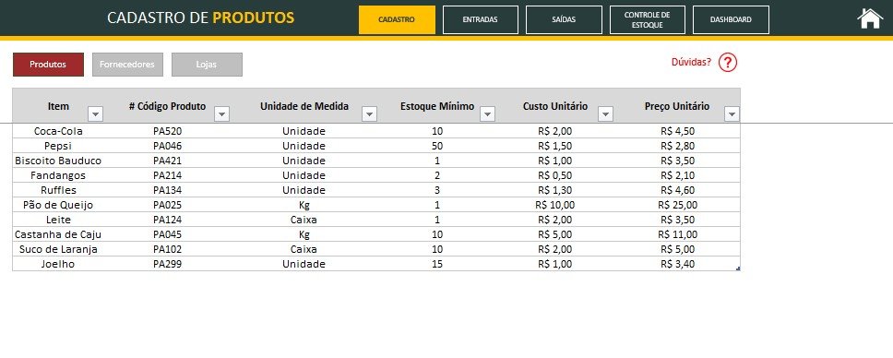The image size is (893, 358).
Task: Select product code PA214
Action: point(168,175)
